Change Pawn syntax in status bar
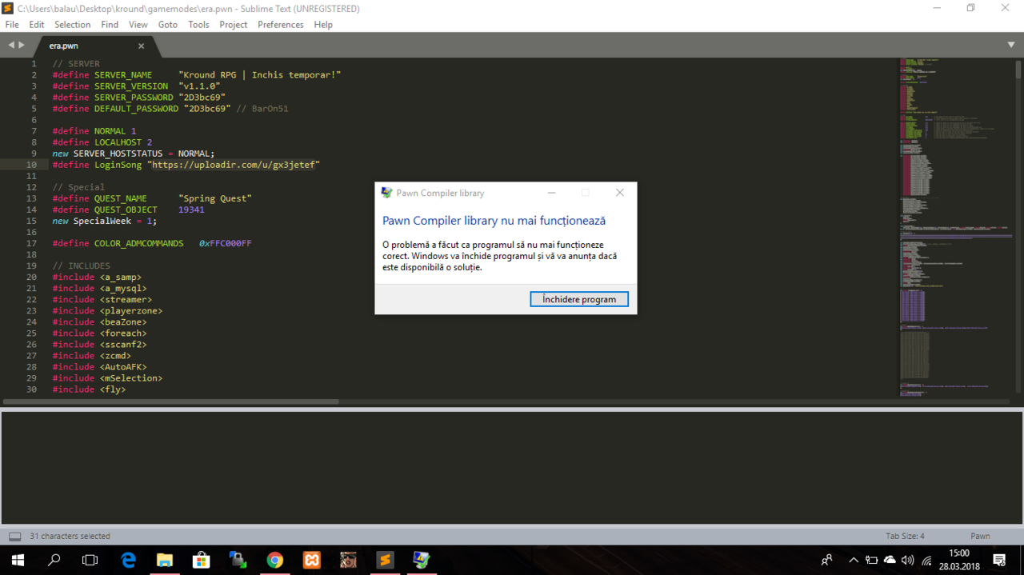This screenshot has height=575, width=1024. [980, 537]
